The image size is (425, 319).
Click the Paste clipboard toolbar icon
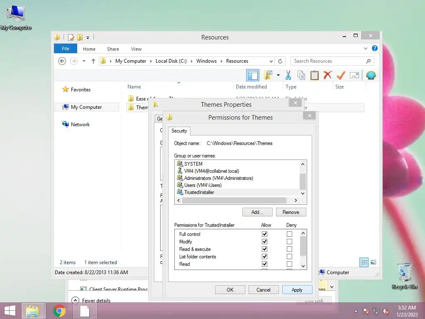315,75
